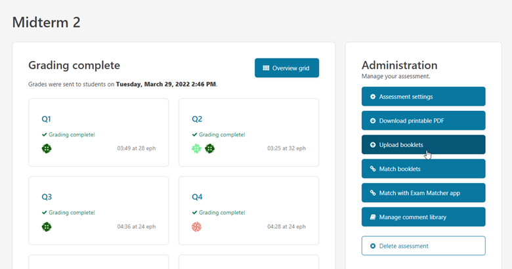Click the grader avatar in Q3 card
This screenshot has height=269, width=512.
(47, 227)
